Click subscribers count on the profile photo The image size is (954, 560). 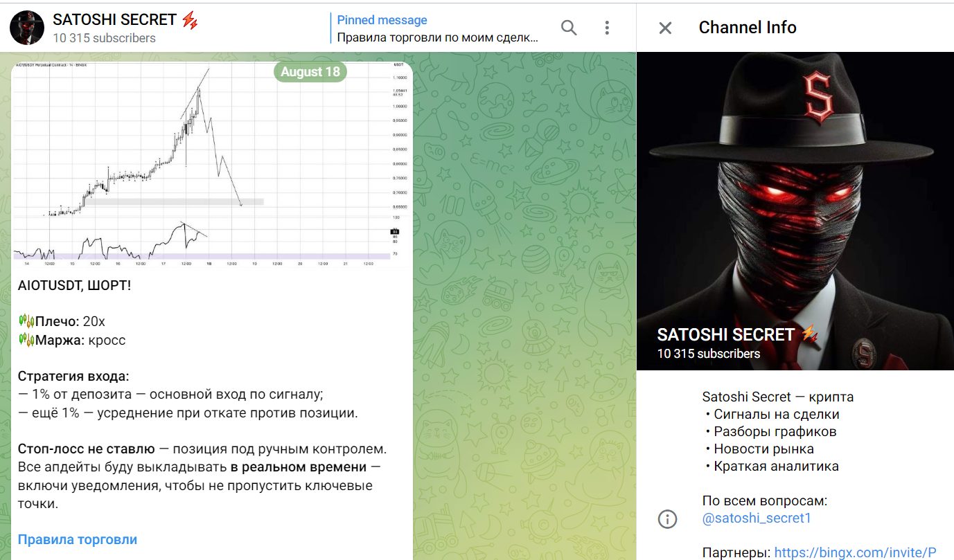tap(709, 354)
